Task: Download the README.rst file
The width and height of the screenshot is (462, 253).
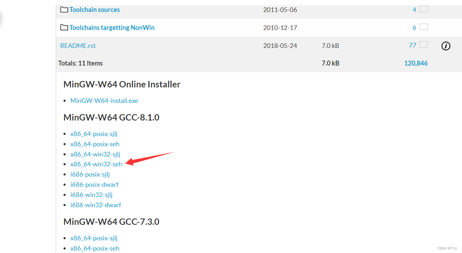Action: (x=78, y=46)
